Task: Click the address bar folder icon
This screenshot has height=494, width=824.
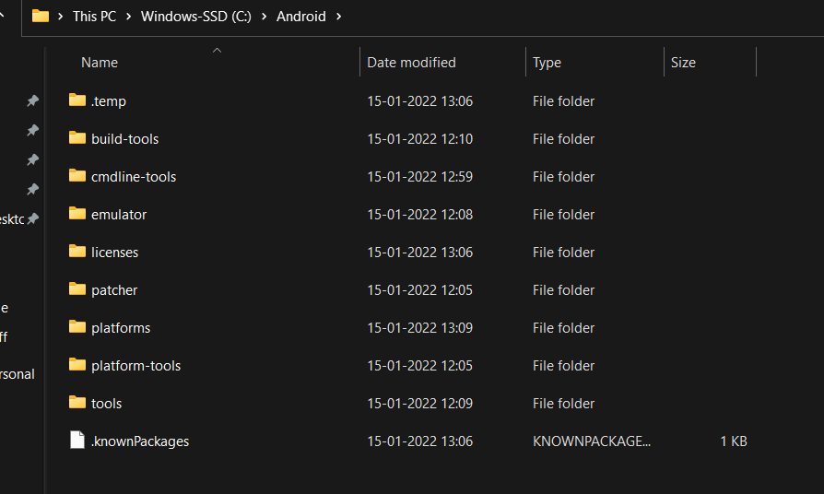Action: [x=41, y=16]
